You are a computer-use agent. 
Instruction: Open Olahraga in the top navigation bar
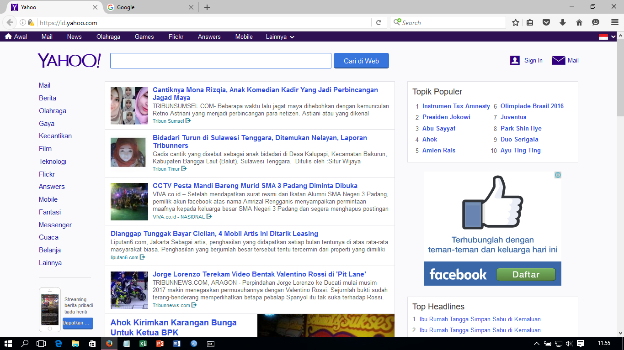click(x=108, y=37)
